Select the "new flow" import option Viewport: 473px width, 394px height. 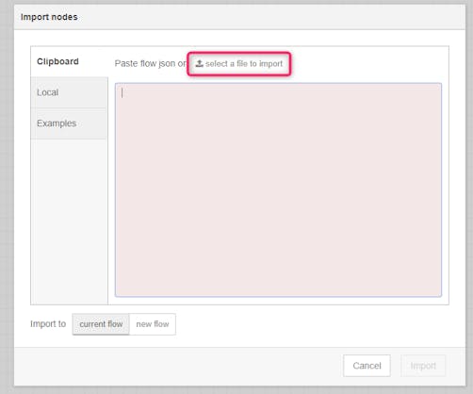[153, 324]
